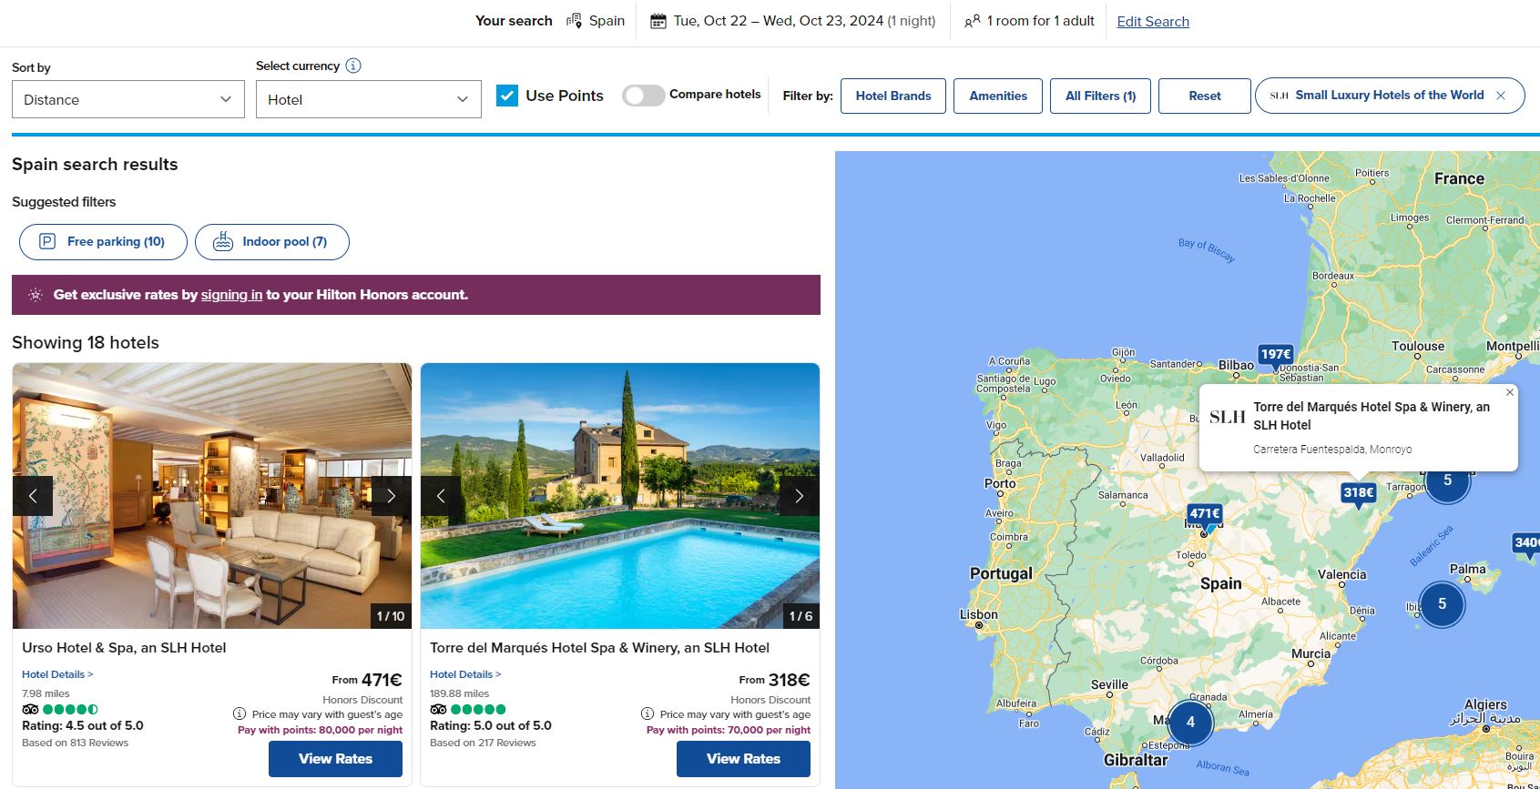This screenshot has width=1540, height=789.
Task: Click the signing in link
Action: [x=231, y=295]
